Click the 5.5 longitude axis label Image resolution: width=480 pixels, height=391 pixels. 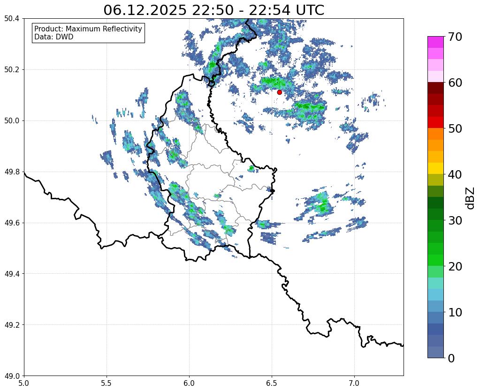(x=107, y=383)
